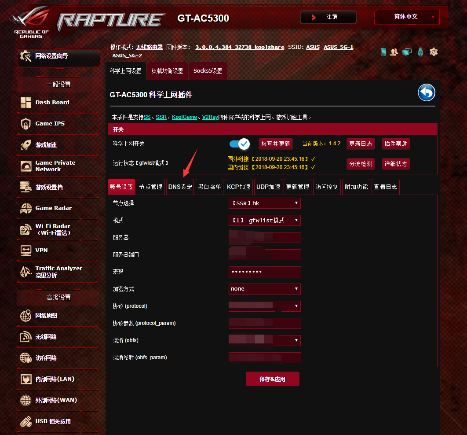The image size is (467, 435).
Task: Switch to the 负载均衡设置 tab
Action: point(168,71)
